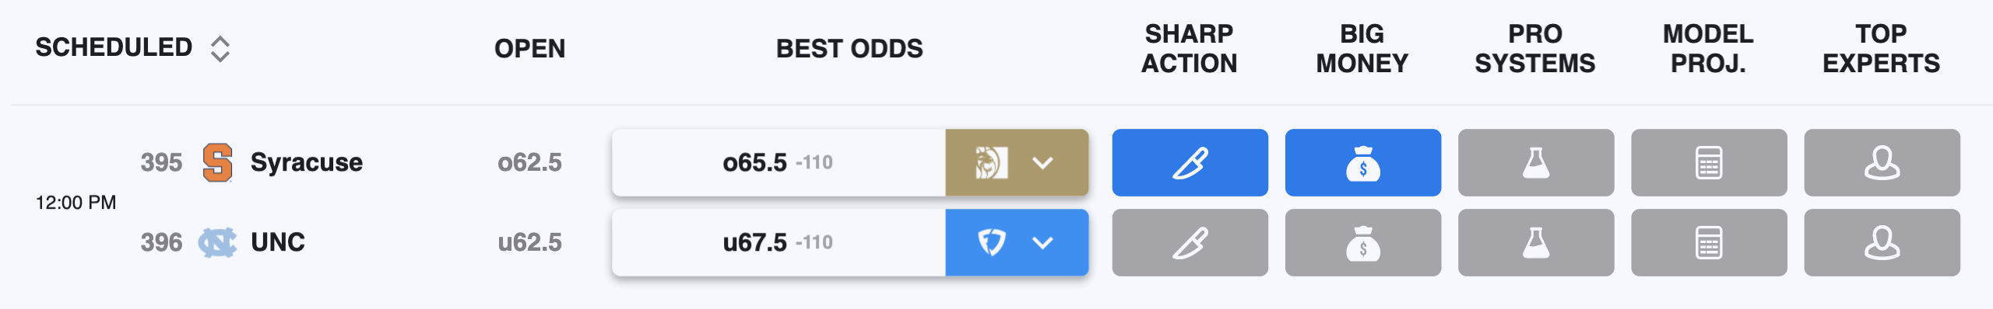Viewport: 1993px width, 309px height.
Task: Expand Syracuse sportsbook odds chevron
Action: [x=1042, y=163]
